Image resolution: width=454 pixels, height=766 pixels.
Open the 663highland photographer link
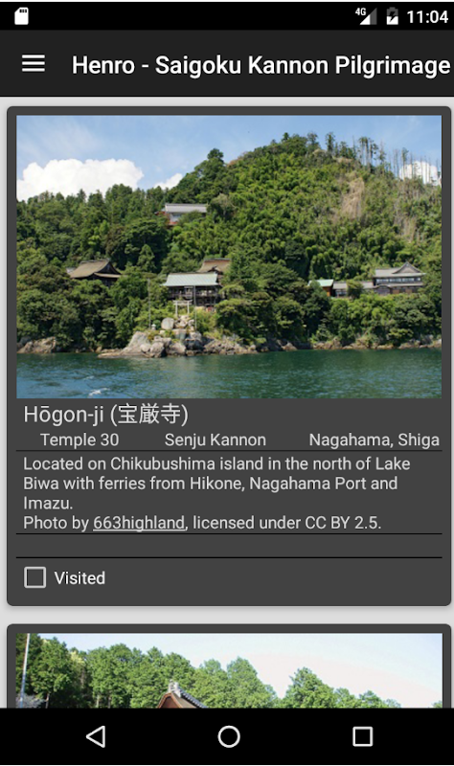(139, 523)
